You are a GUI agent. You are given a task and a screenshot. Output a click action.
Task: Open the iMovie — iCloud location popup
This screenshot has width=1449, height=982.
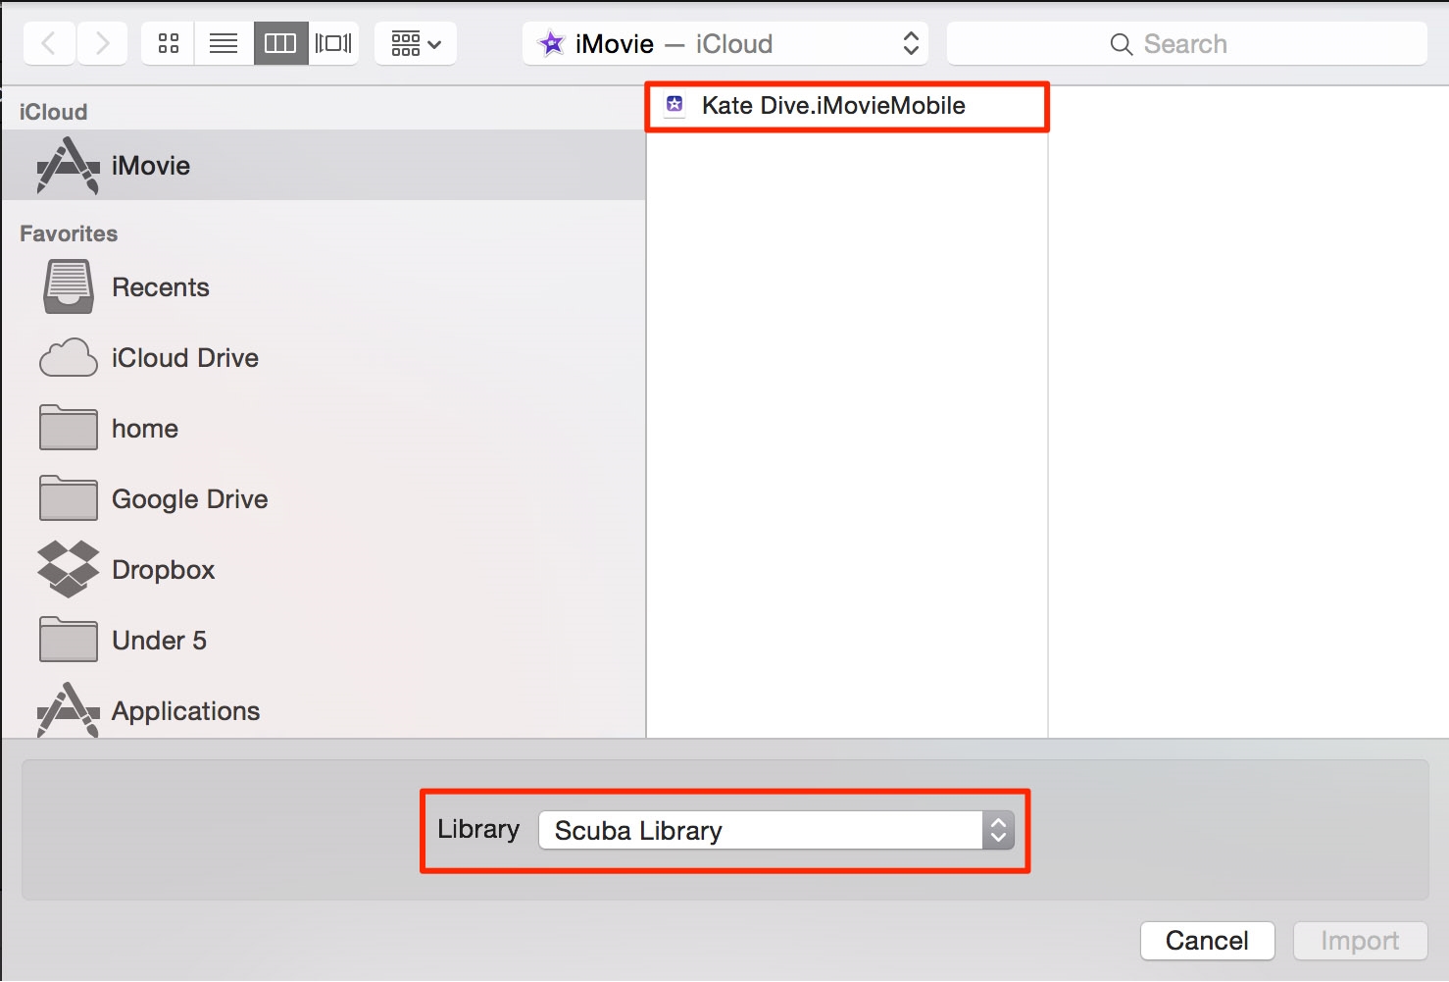(x=725, y=43)
